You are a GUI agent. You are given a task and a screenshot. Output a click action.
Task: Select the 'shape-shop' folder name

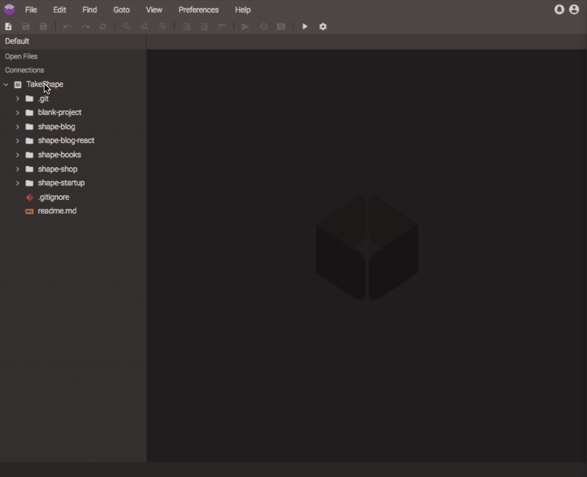pyautogui.click(x=58, y=169)
